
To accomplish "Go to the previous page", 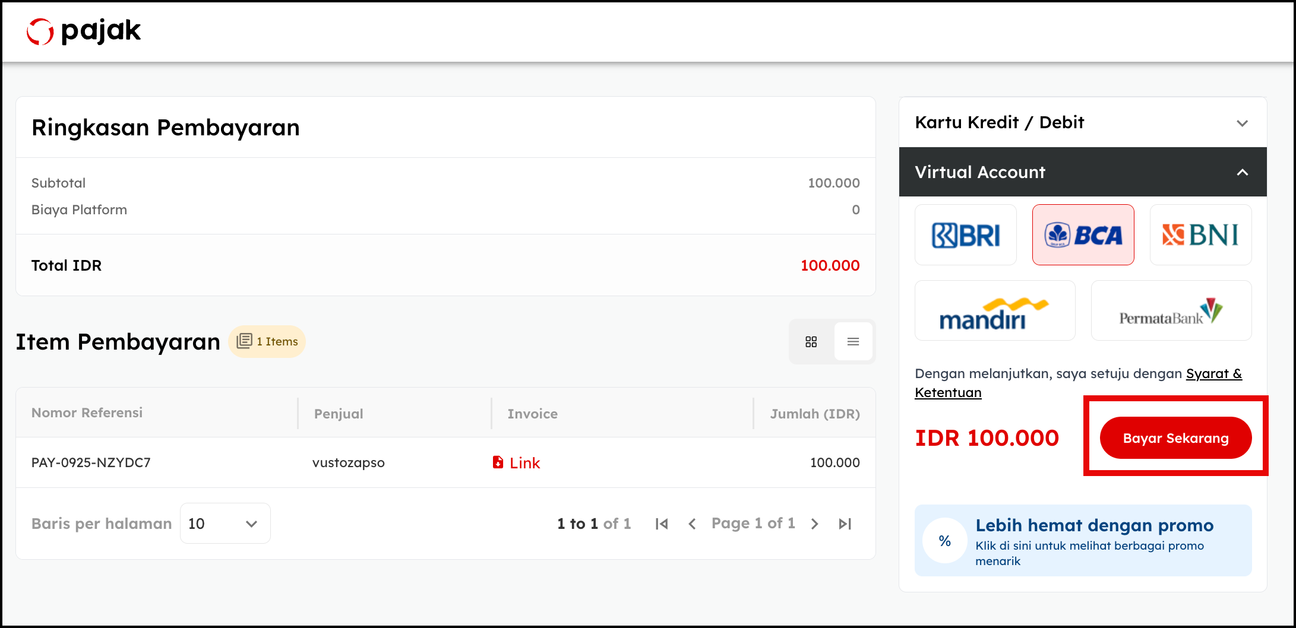I will (x=692, y=524).
